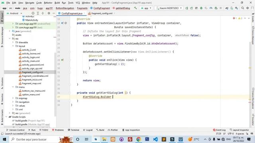Open Project panel options gear icon

pos(49,13)
